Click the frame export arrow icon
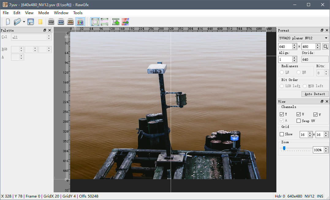The image size is (330, 200). tap(125, 21)
